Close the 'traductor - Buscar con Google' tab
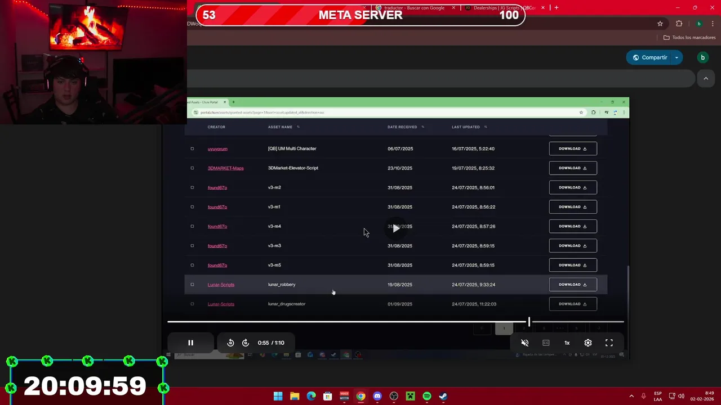Screen dimensions: 721x405 pyautogui.click(x=453, y=8)
